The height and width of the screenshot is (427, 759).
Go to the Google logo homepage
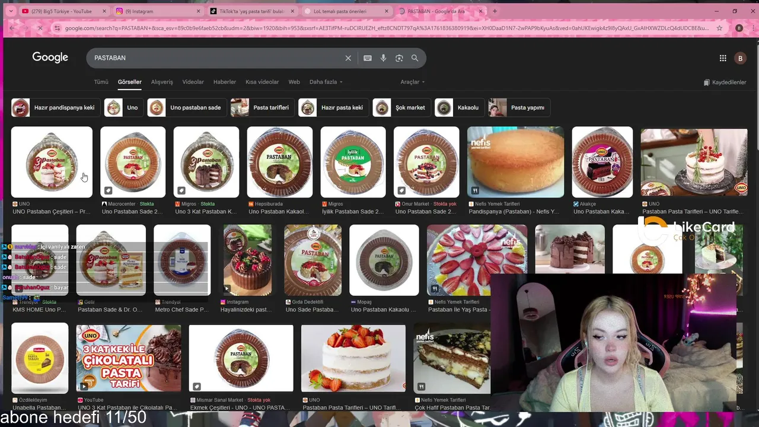click(x=50, y=58)
